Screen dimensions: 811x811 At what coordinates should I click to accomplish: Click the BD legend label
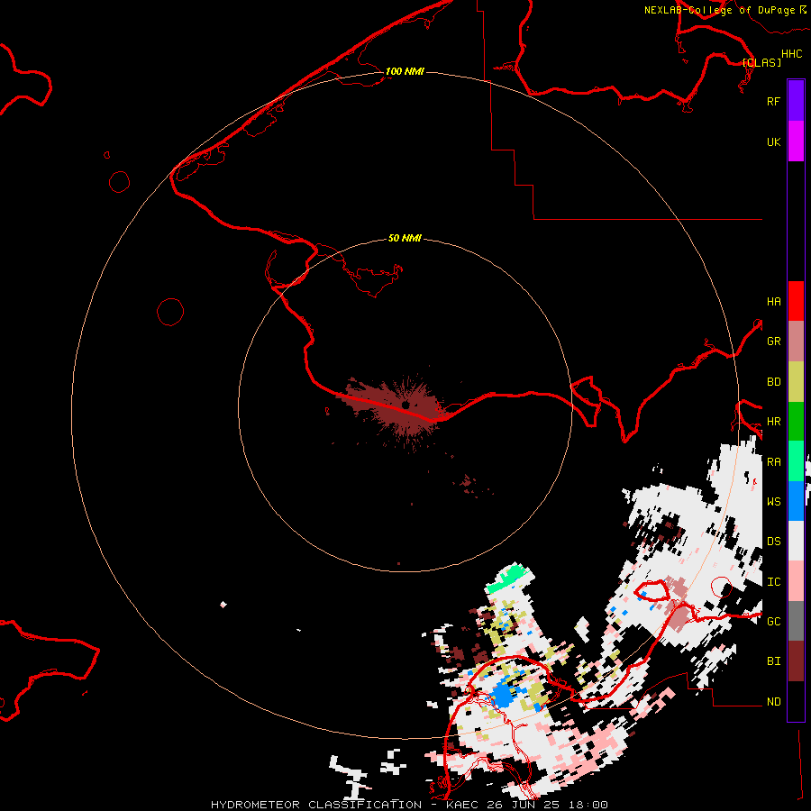tap(773, 382)
